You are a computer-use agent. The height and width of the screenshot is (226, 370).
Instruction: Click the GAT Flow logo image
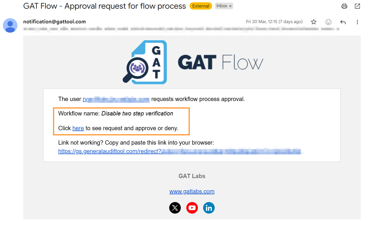pyautogui.click(x=192, y=62)
